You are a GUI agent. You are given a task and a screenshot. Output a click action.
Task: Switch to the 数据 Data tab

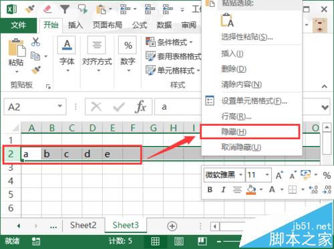164,25
